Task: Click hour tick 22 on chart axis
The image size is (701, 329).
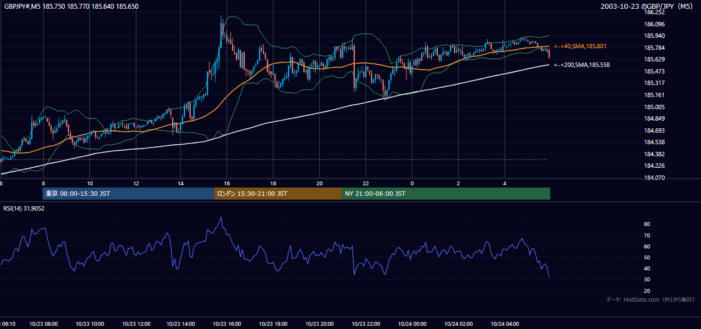Action: click(x=365, y=183)
